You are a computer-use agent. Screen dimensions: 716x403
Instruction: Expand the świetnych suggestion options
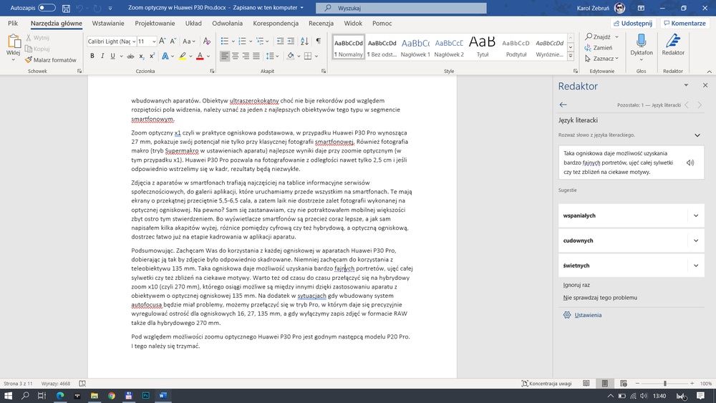(696, 266)
